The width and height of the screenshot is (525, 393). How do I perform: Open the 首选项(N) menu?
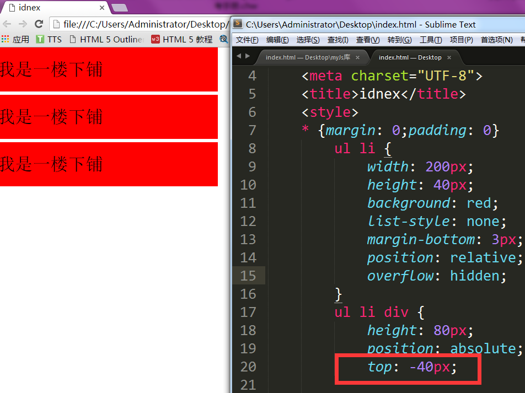pyautogui.click(x=496, y=40)
